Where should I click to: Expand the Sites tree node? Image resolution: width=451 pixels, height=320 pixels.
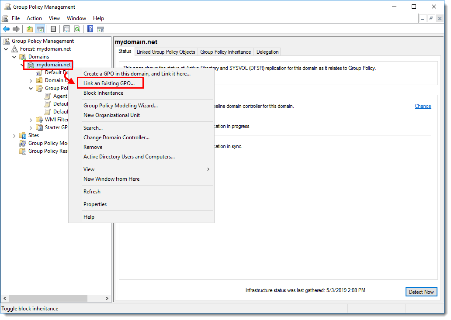pos(14,135)
